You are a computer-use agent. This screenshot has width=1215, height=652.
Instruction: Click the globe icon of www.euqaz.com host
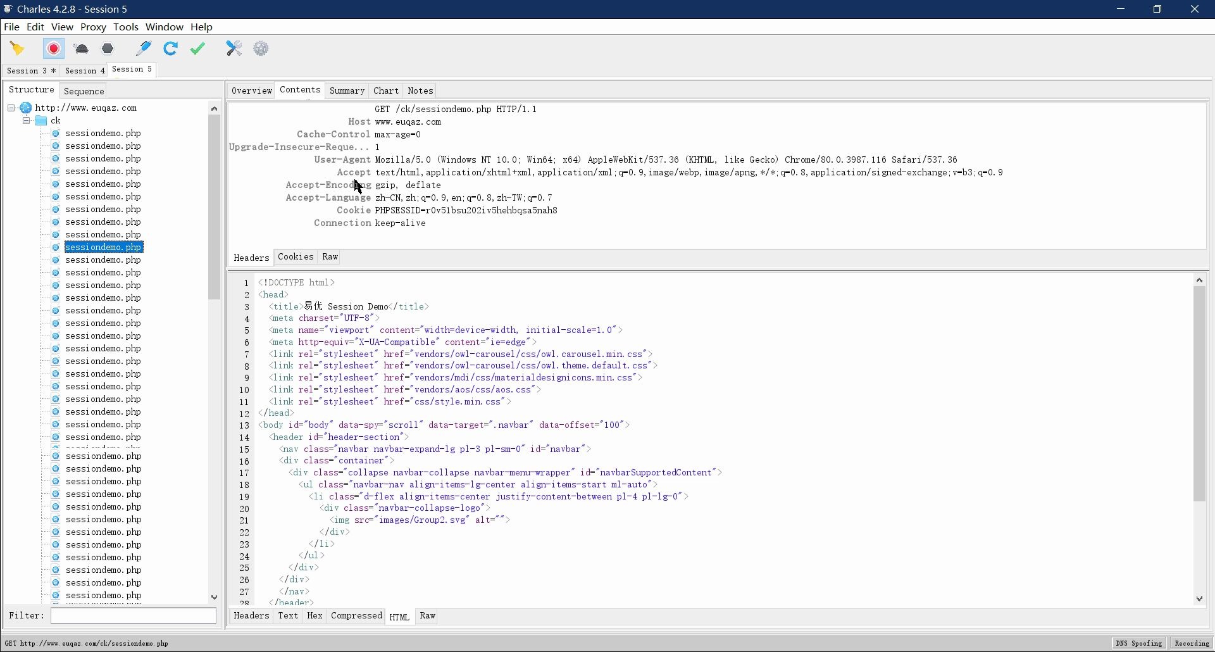pyautogui.click(x=26, y=108)
